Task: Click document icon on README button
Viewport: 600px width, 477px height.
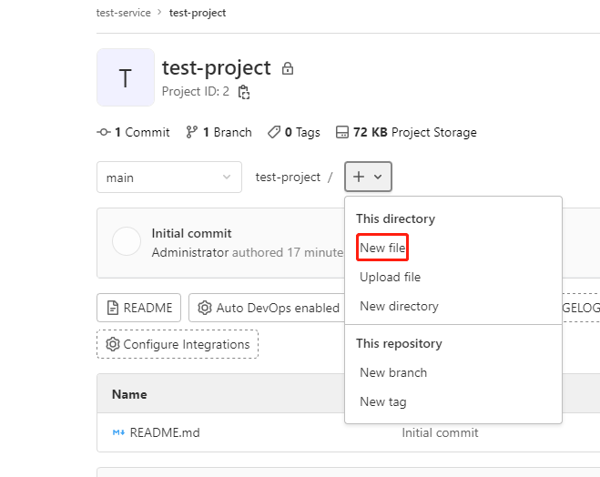Action: tap(113, 308)
